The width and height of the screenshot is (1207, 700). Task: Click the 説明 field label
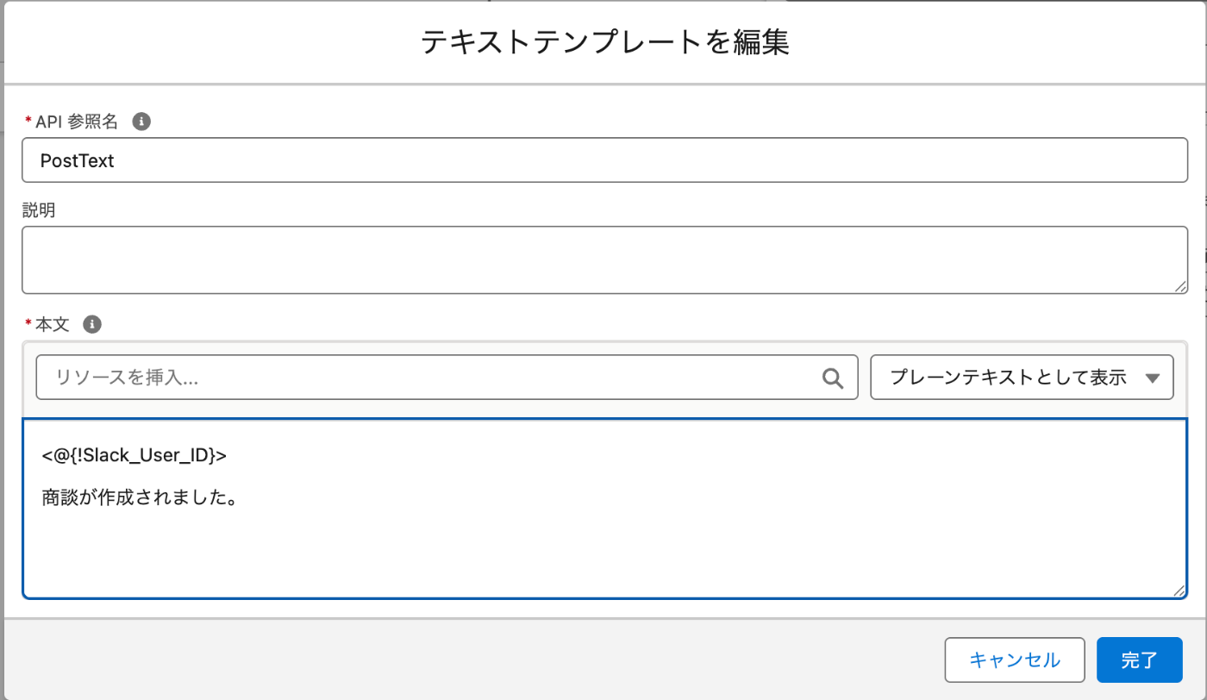tap(39, 209)
